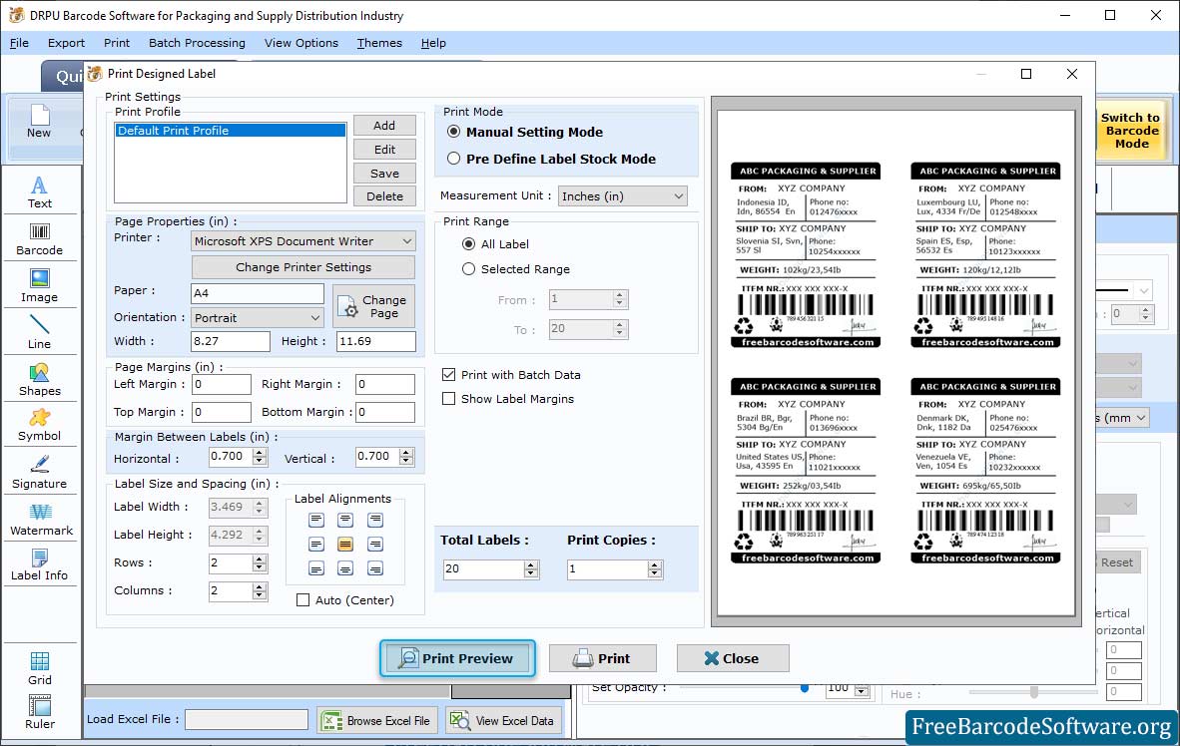Align labels top-center in Label Alignments
This screenshot has width=1180, height=746.
(x=345, y=520)
